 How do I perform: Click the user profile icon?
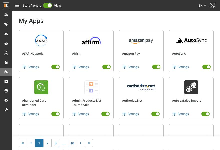pyautogui.click(x=212, y=5)
